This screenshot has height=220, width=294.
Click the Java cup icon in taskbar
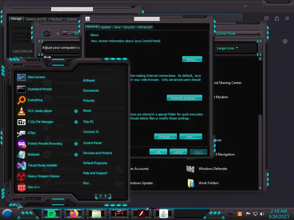163,213
